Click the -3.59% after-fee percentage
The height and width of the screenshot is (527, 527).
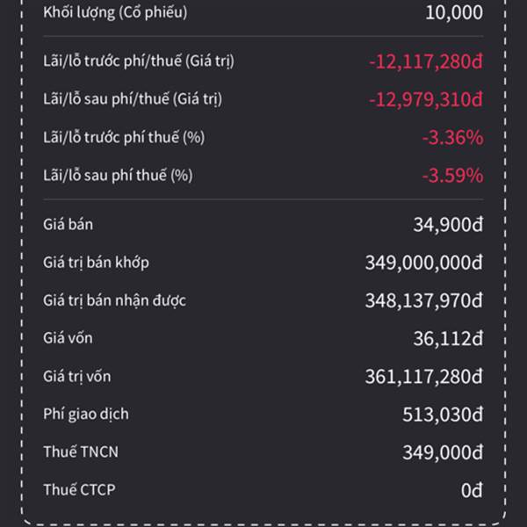pyautogui.click(x=451, y=175)
